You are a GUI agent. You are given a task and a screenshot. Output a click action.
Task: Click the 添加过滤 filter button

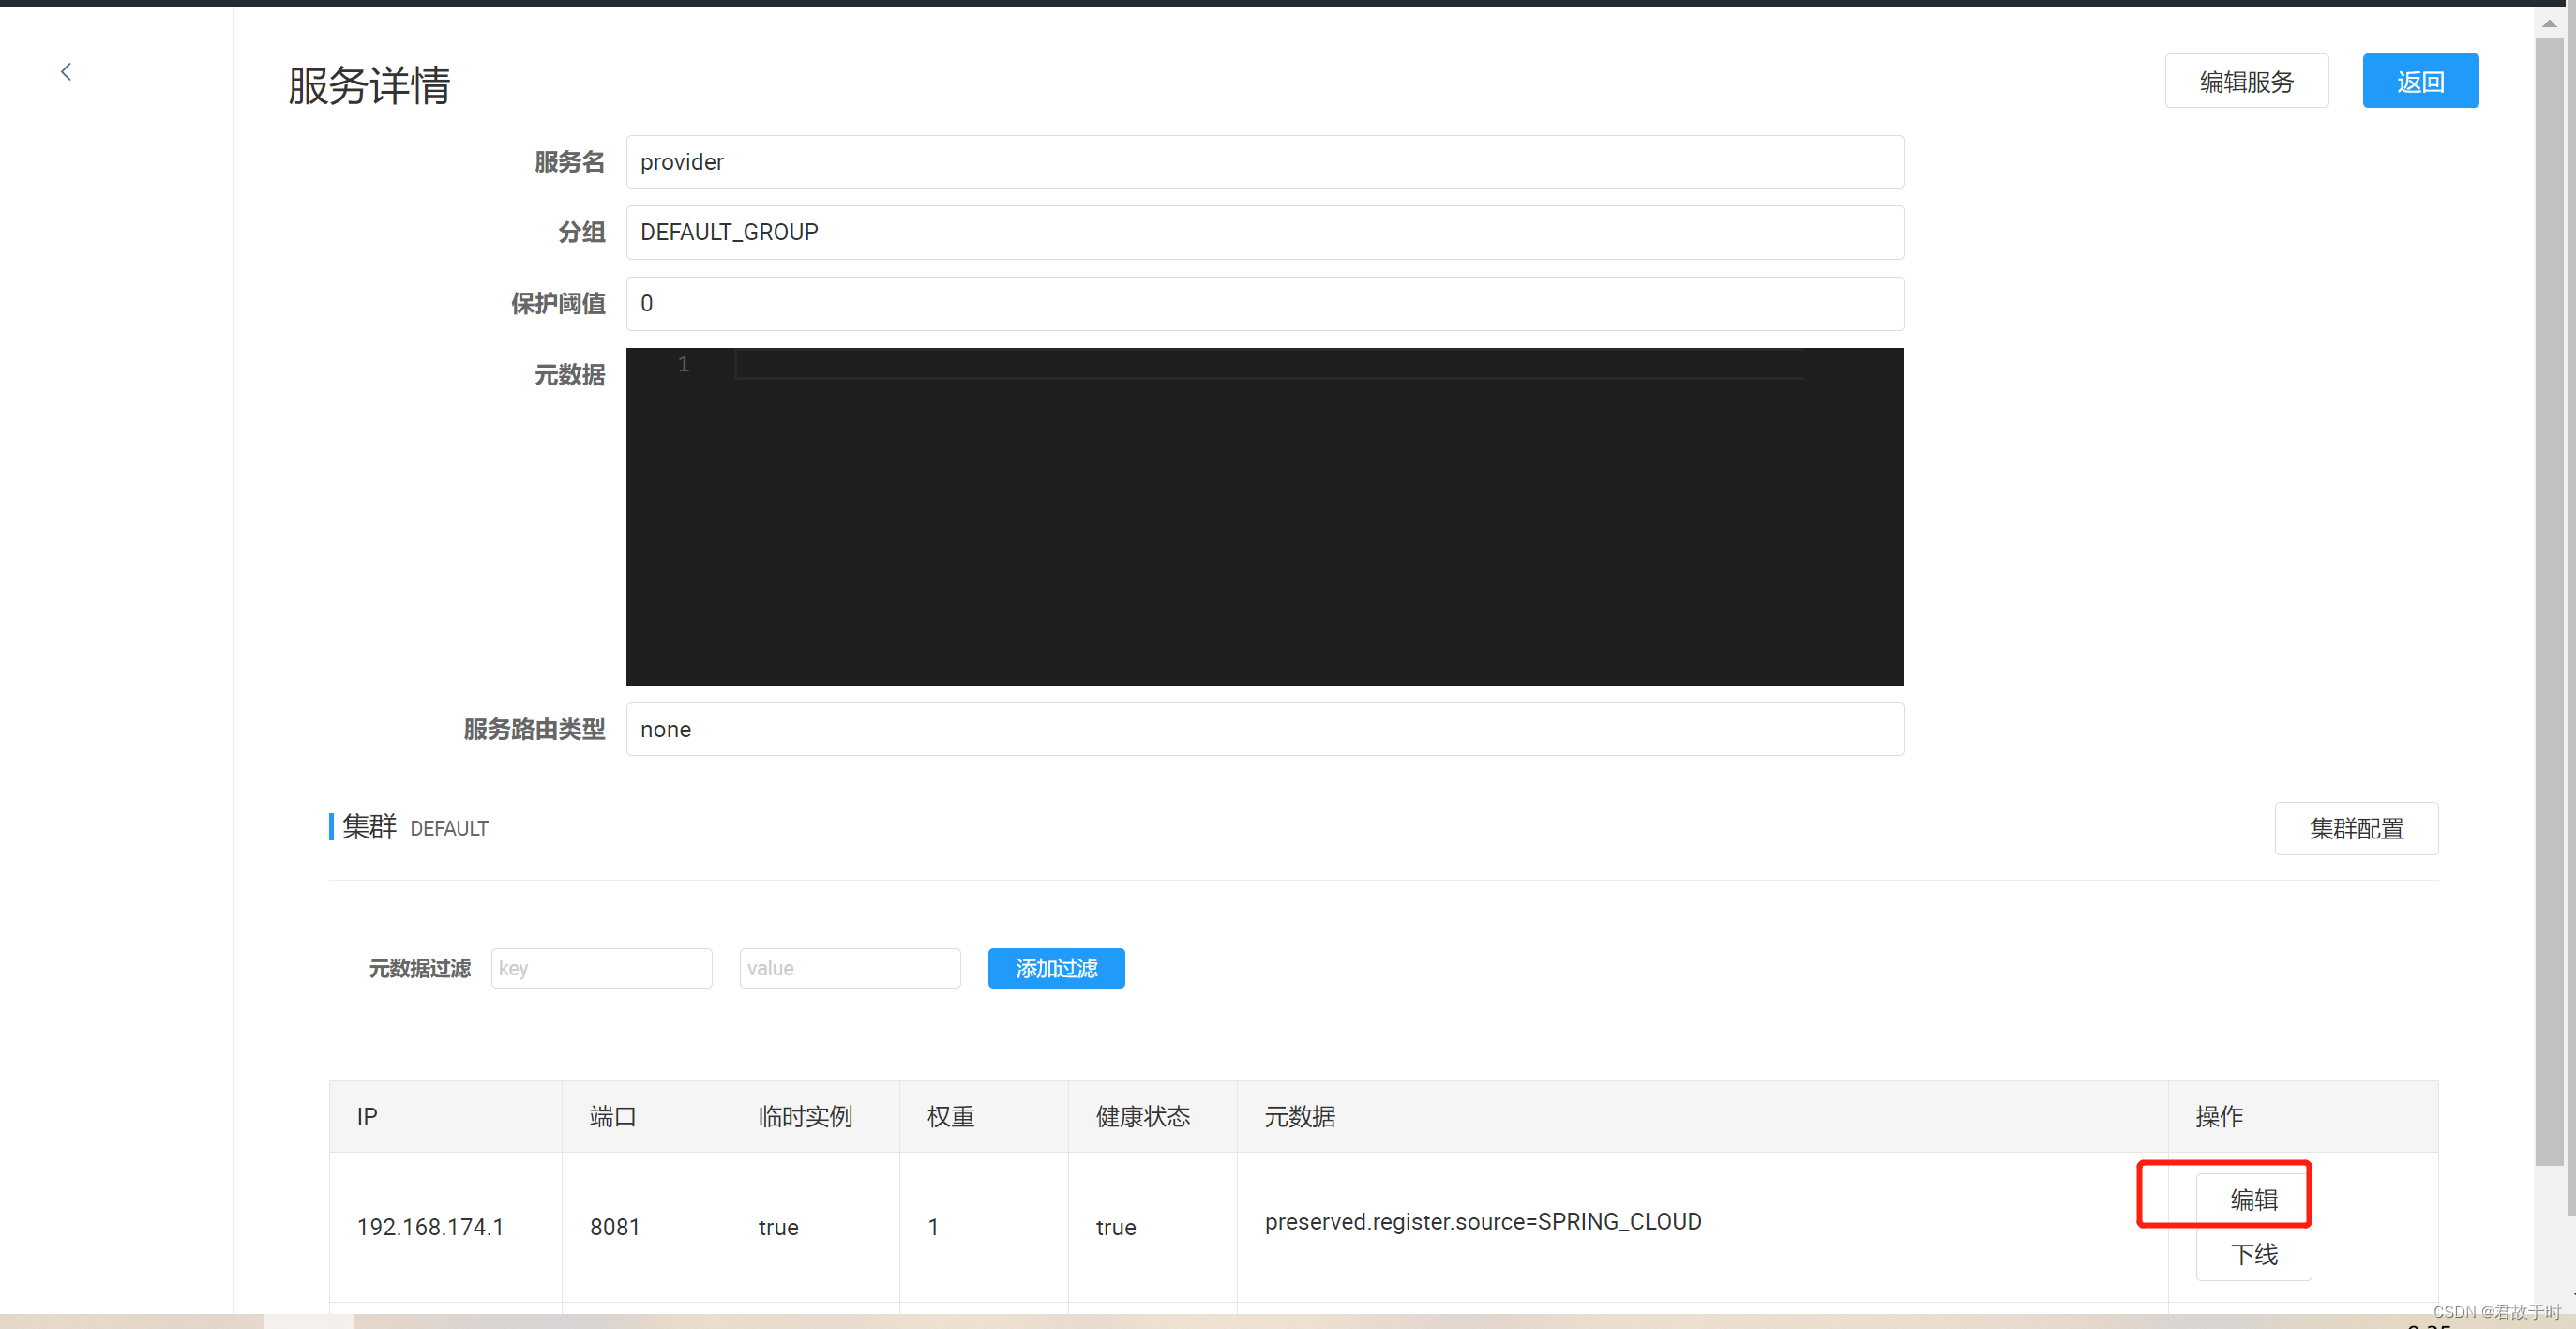pos(1055,968)
